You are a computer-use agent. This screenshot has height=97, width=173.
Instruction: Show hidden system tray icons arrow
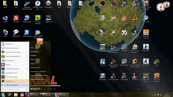152,95
